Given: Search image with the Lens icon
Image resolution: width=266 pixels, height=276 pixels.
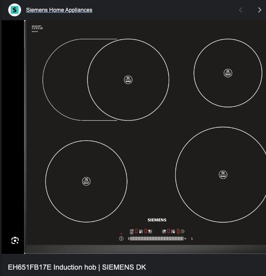Looking at the screenshot, I should coord(15,240).
